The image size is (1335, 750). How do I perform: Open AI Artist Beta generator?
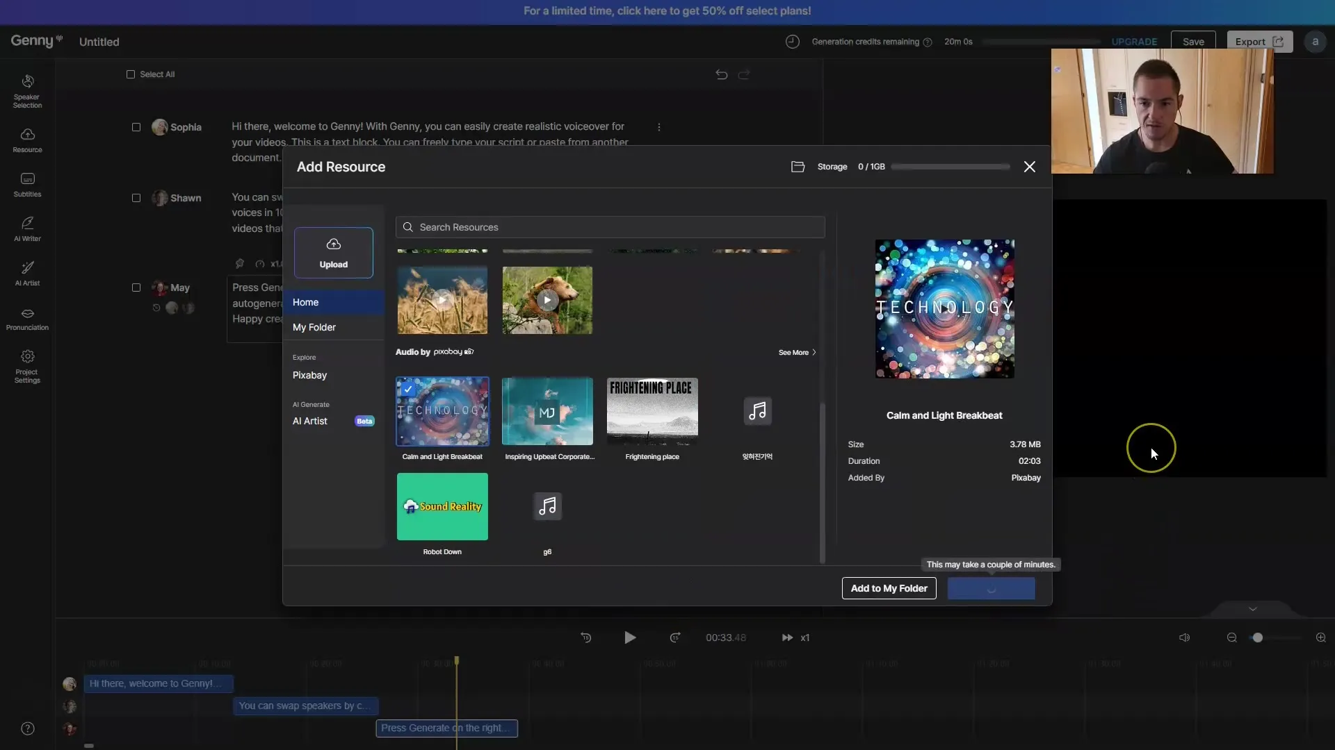(x=334, y=421)
